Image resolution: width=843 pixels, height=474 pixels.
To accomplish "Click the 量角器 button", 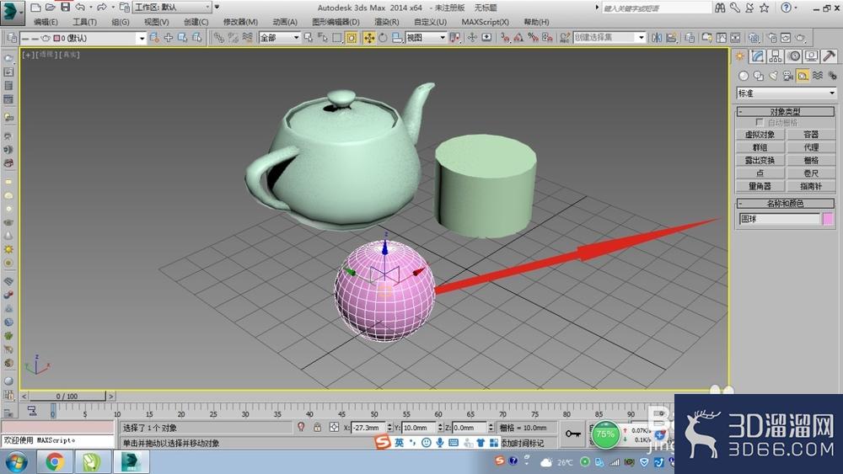I will pos(760,186).
